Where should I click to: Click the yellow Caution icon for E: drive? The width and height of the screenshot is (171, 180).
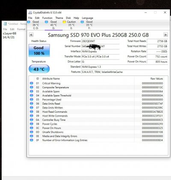click(x=64, y=22)
